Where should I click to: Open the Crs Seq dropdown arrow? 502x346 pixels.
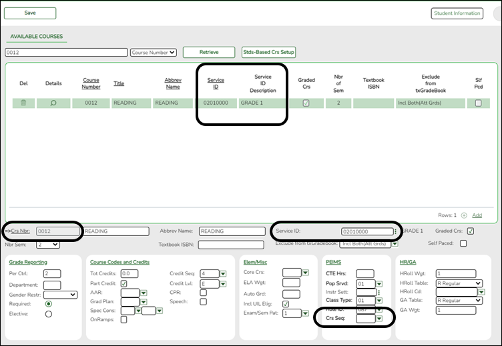click(379, 319)
